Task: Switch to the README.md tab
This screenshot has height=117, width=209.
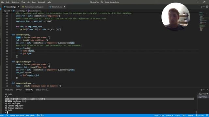Action: click(57, 7)
